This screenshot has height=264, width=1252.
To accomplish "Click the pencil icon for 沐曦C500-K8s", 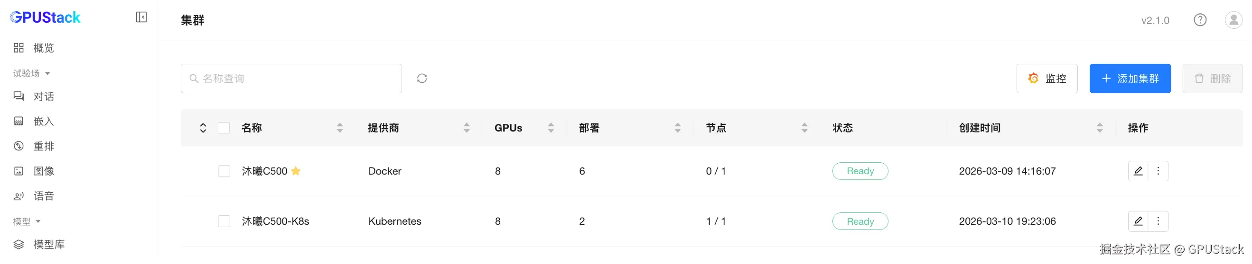I will [1138, 221].
